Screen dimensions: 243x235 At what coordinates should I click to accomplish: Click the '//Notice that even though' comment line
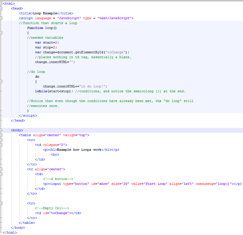[x=110, y=101]
